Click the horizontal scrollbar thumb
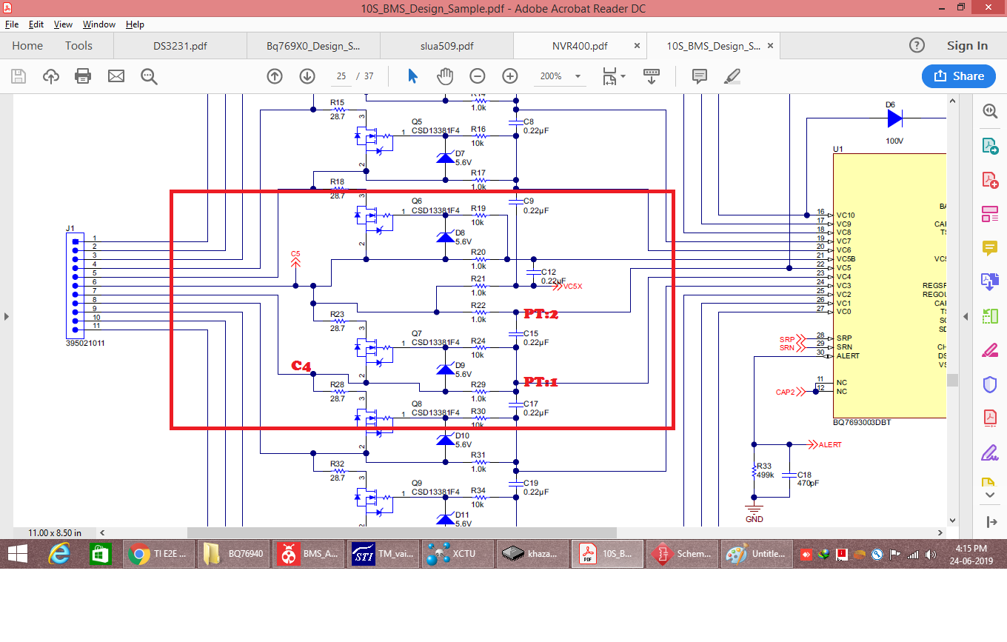Screen dimensions: 1007x642 [402, 532]
